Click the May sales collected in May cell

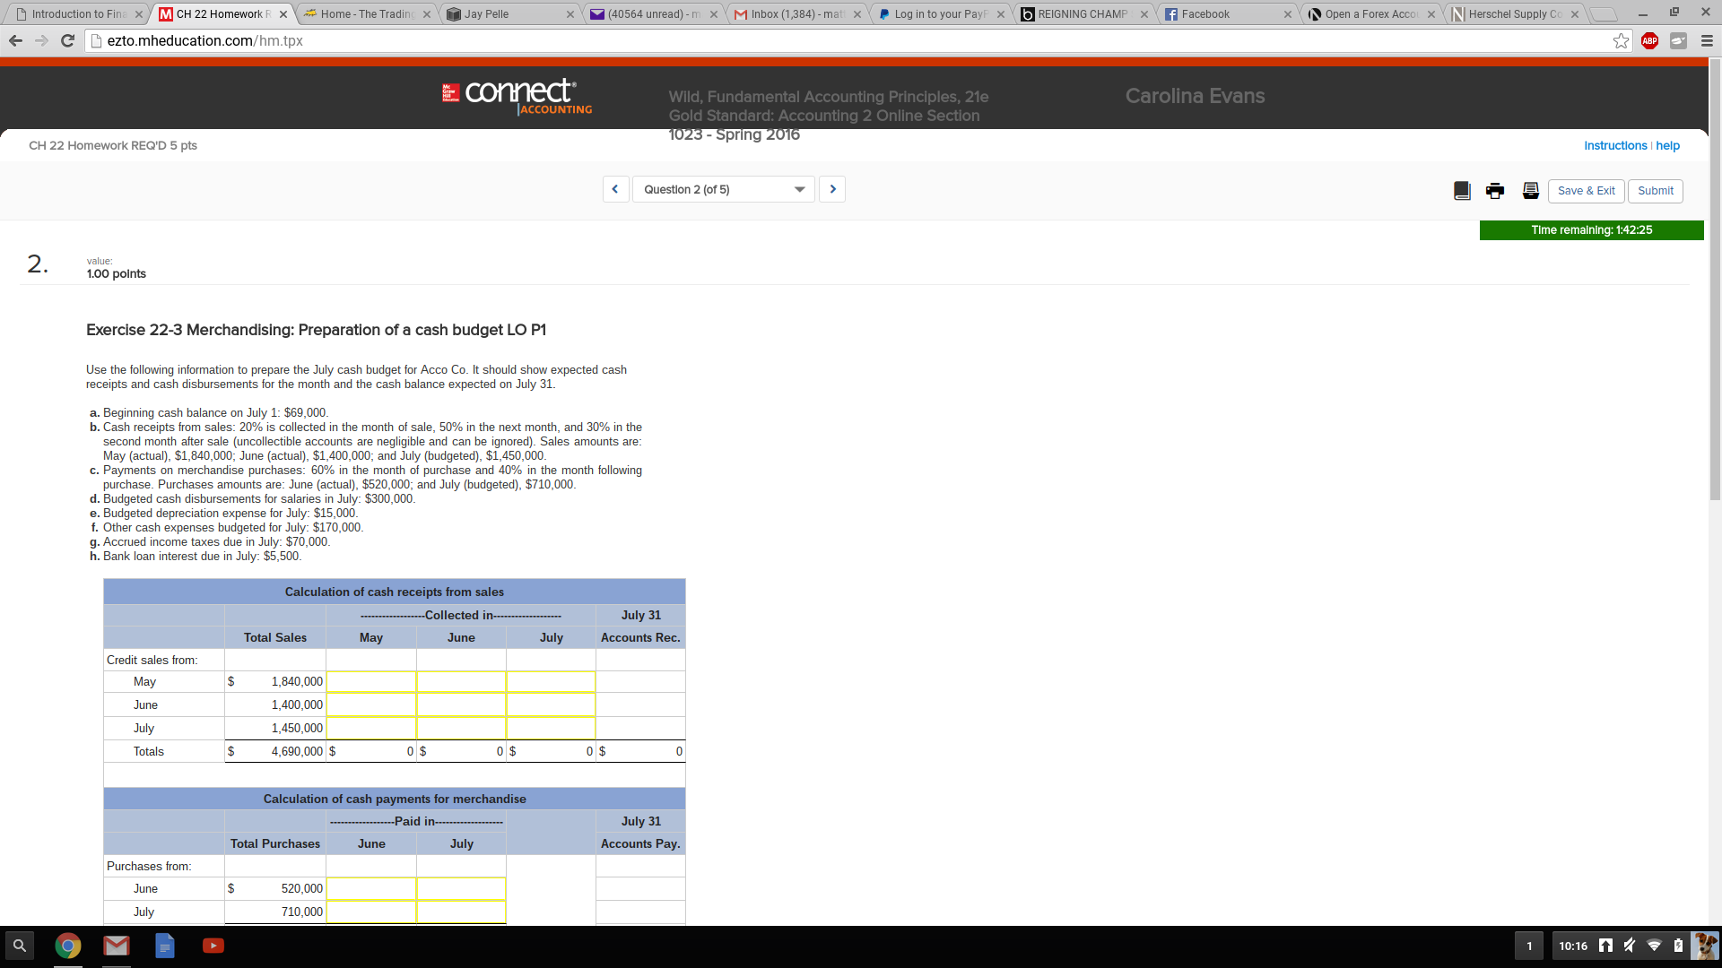(x=371, y=682)
